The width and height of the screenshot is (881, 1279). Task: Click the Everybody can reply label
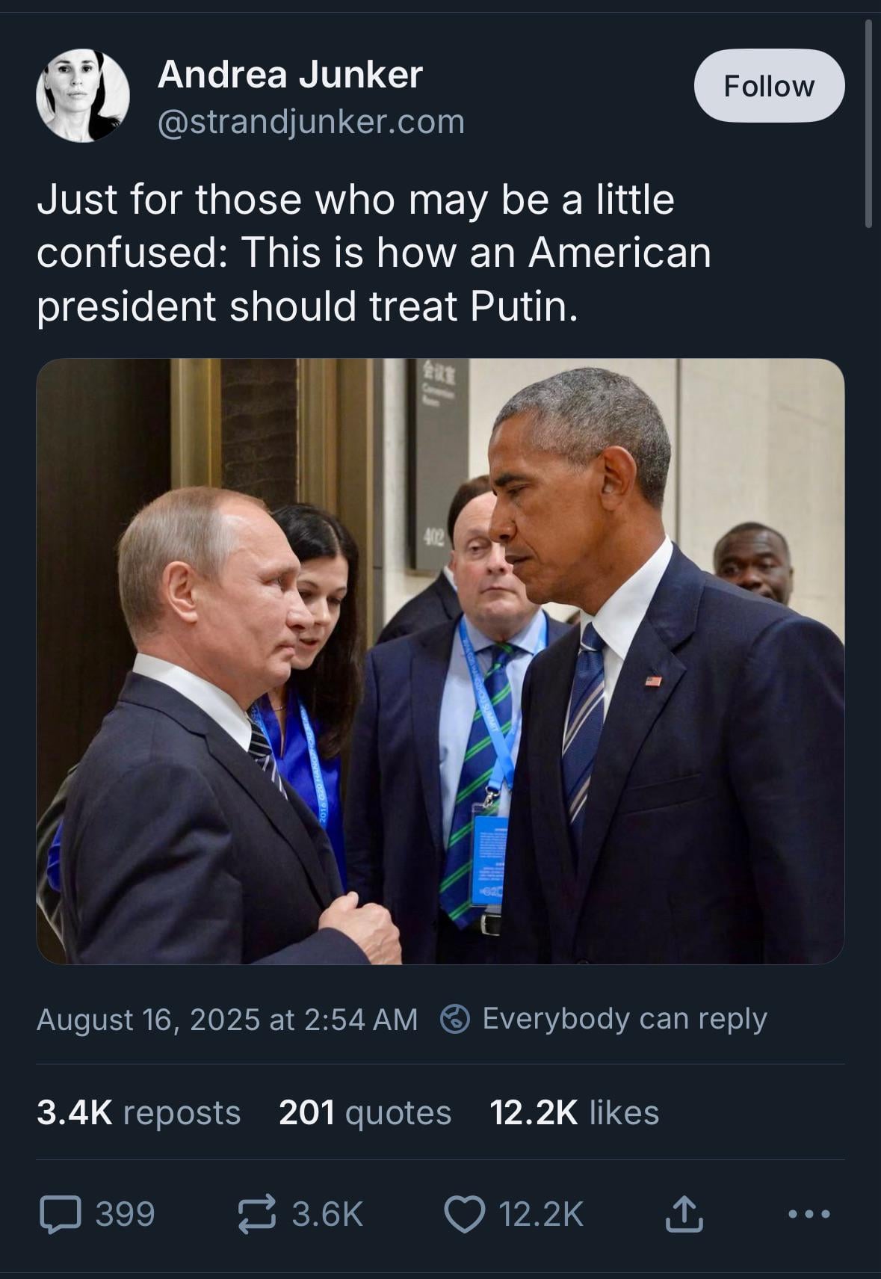pyautogui.click(x=625, y=1019)
